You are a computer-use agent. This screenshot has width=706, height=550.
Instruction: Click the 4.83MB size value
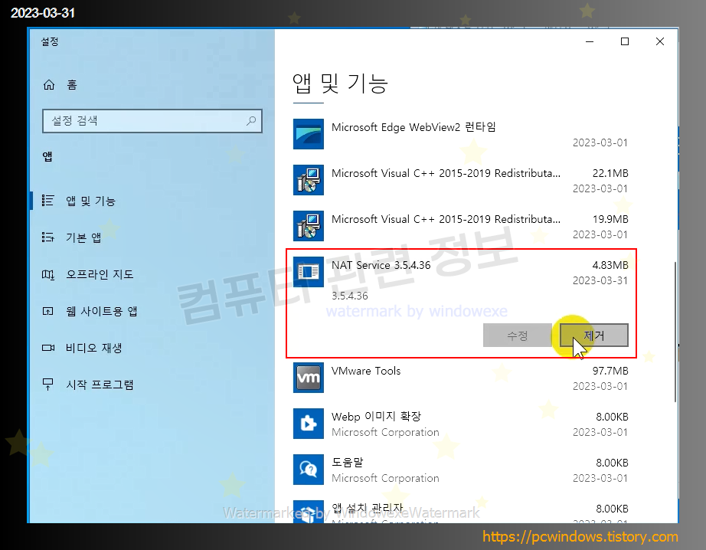click(610, 265)
